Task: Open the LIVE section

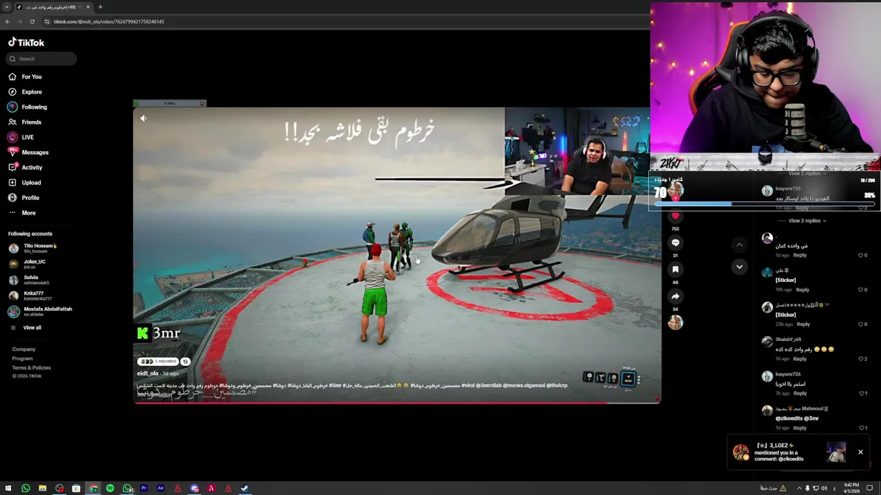Action: click(x=21, y=137)
